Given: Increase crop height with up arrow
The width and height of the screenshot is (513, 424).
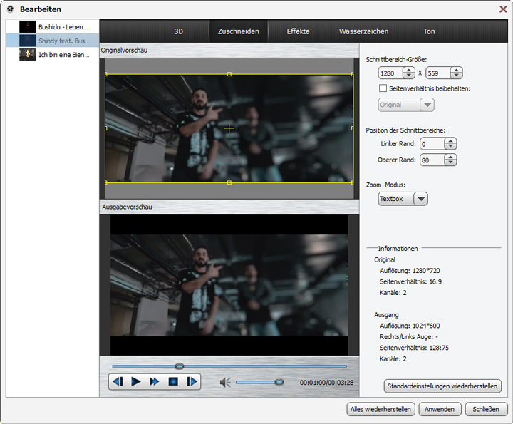Looking at the screenshot, I should [x=456, y=70].
